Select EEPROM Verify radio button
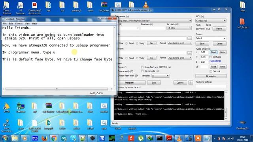This screenshot has width=253, height=142. point(137,58)
